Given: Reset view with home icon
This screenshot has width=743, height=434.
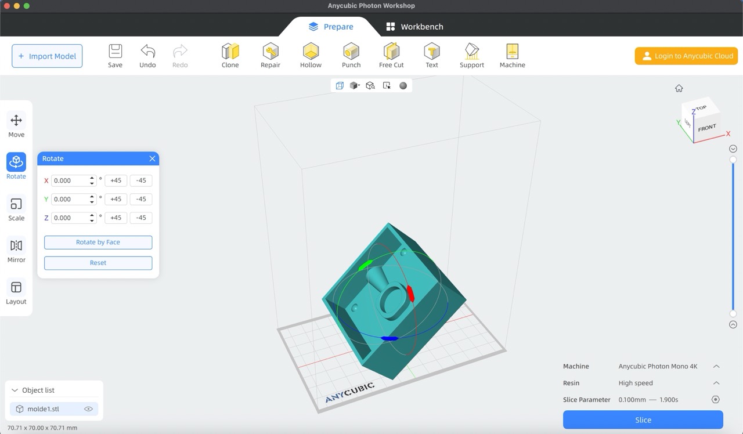Looking at the screenshot, I should tap(679, 88).
